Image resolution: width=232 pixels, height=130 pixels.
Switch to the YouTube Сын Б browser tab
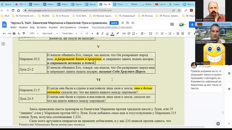pyautogui.click(x=161, y=4)
